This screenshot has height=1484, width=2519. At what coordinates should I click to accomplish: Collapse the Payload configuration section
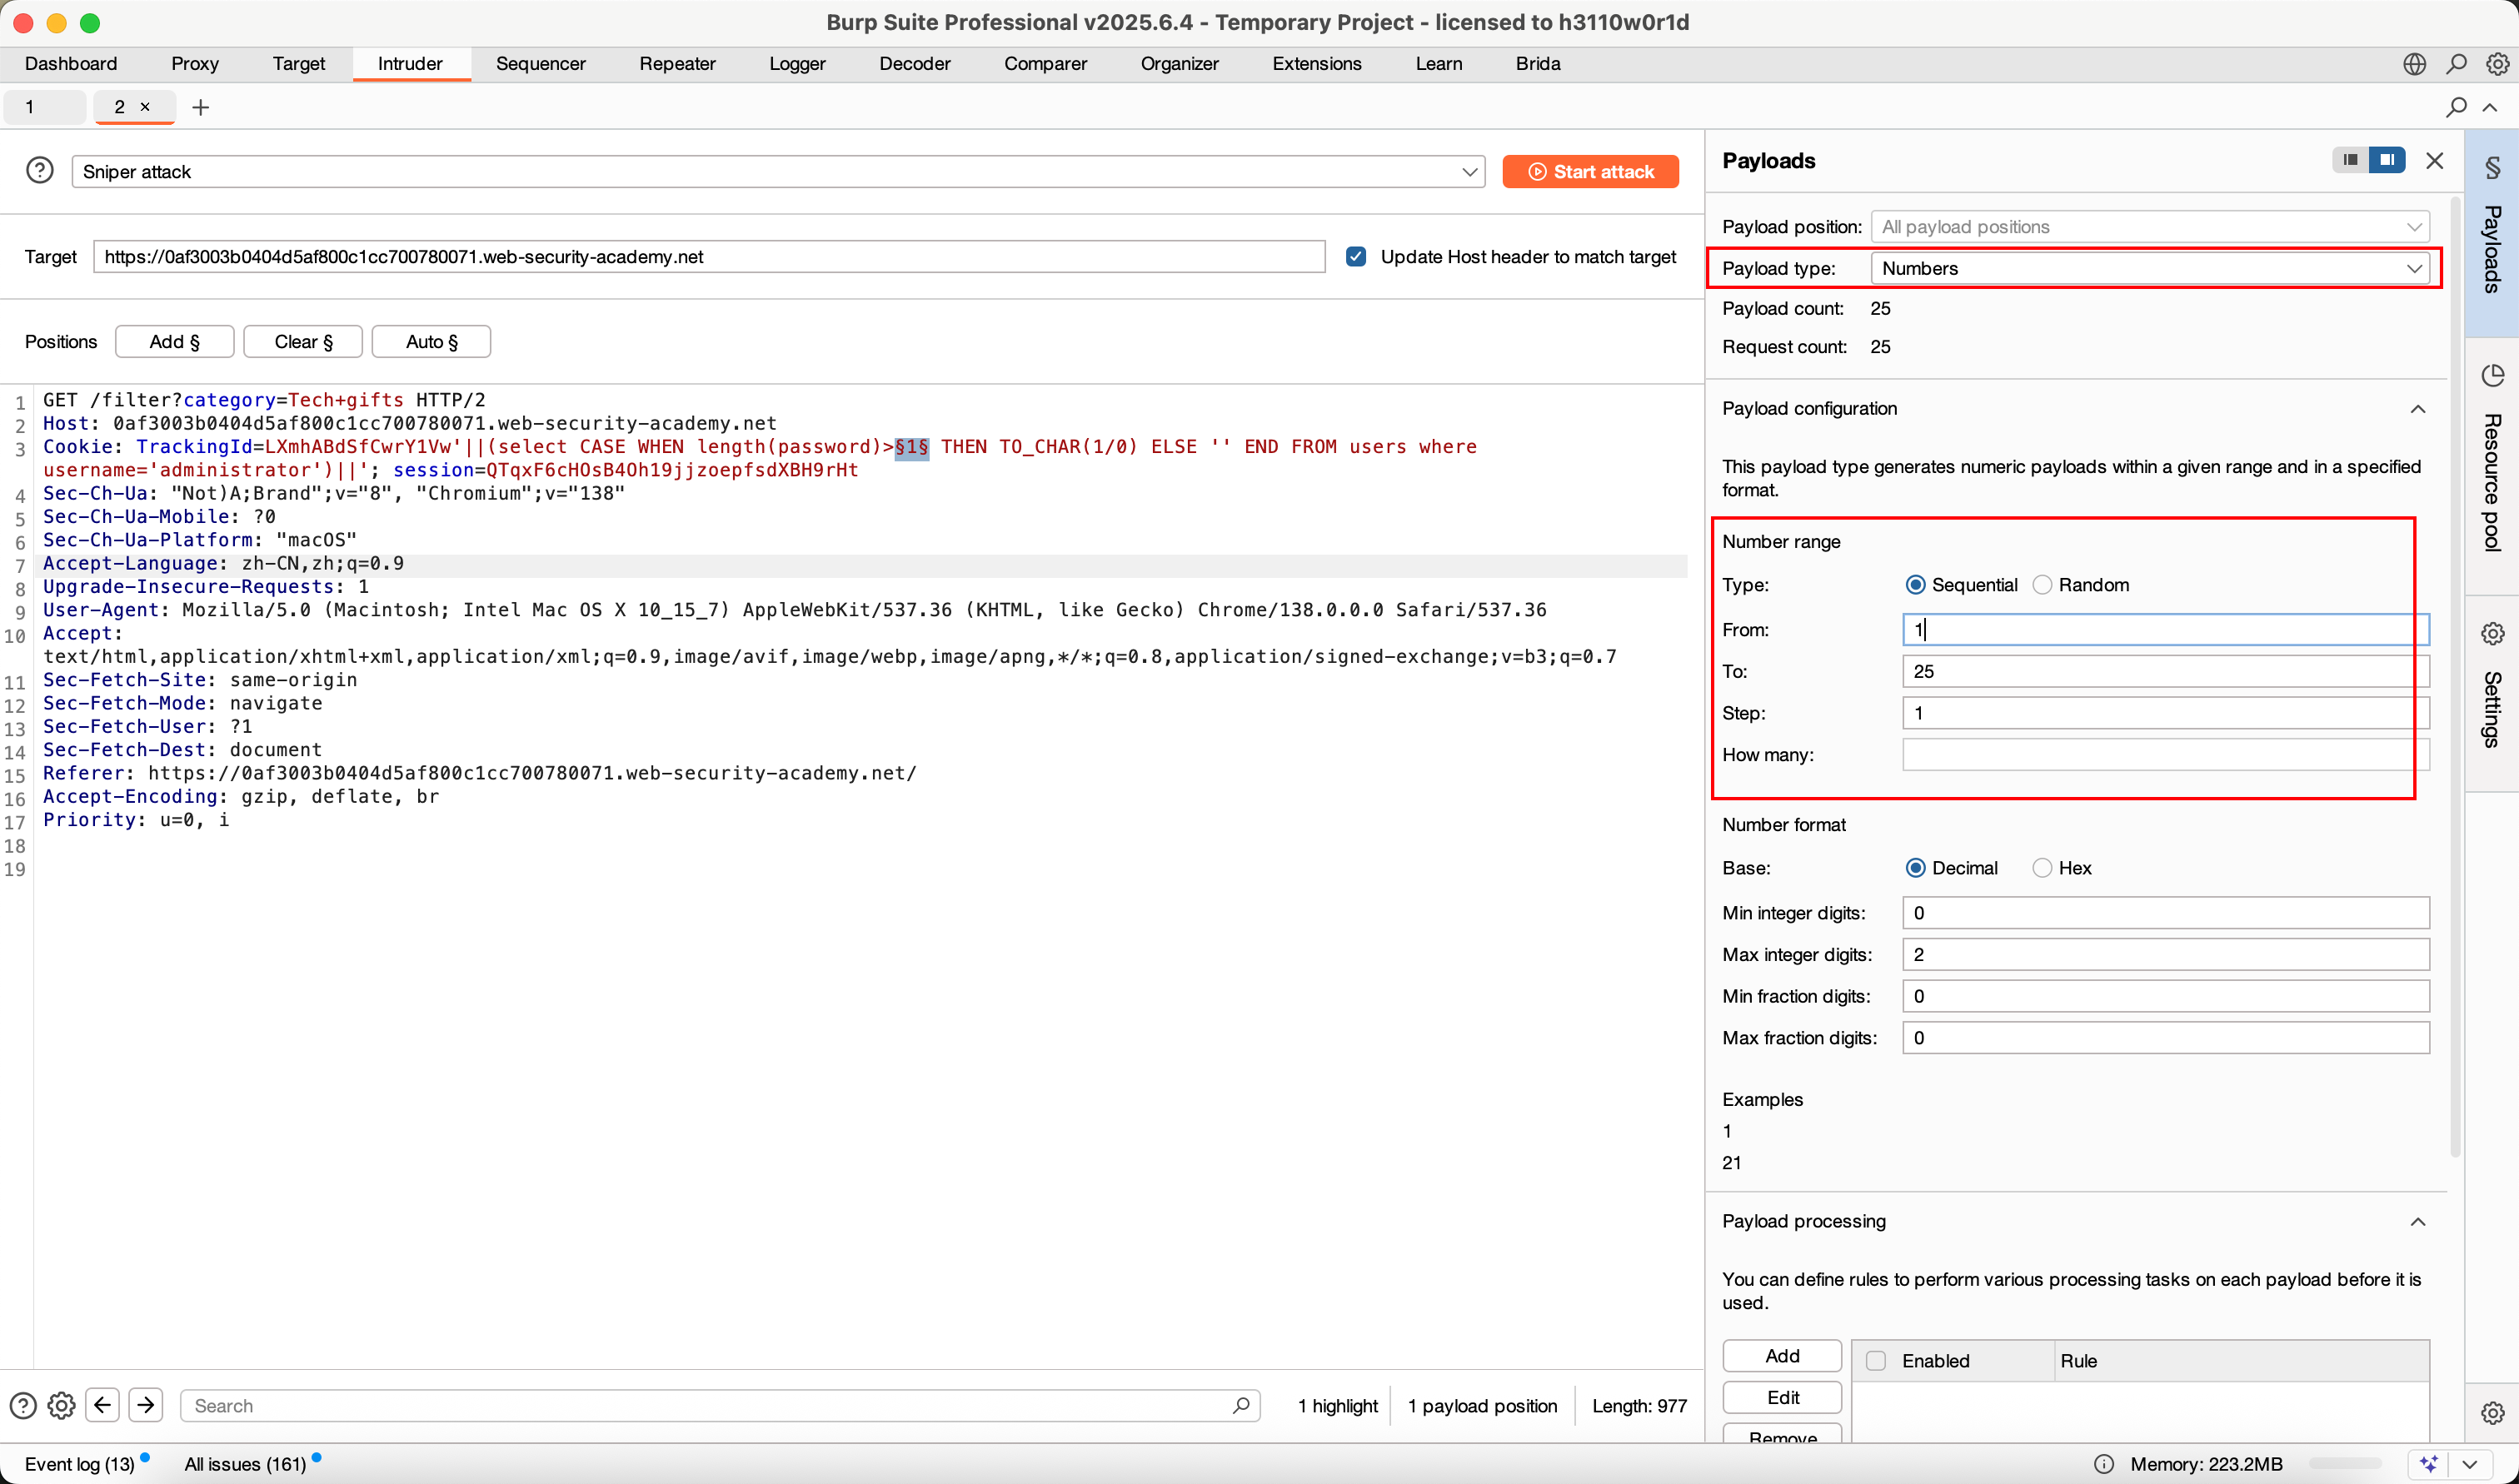[x=2418, y=409]
